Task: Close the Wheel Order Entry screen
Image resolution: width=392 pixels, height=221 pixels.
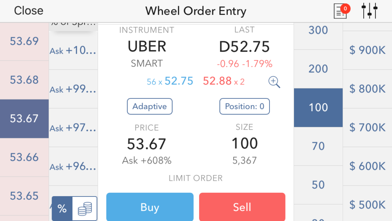Action: tap(28, 11)
